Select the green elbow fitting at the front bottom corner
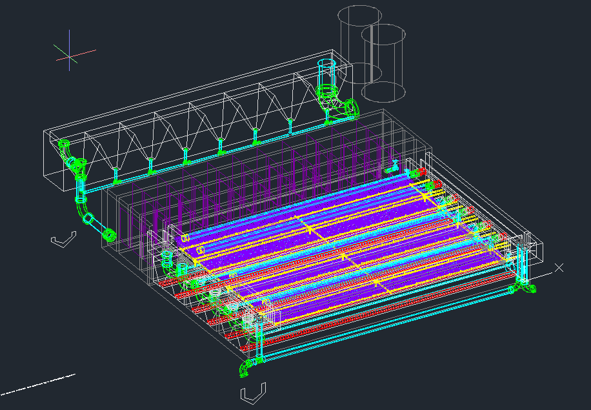 [246, 367]
